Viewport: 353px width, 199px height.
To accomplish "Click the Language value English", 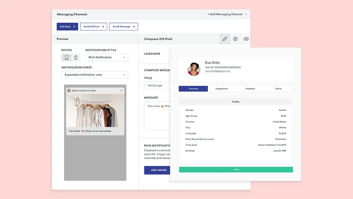I will click(x=282, y=134).
